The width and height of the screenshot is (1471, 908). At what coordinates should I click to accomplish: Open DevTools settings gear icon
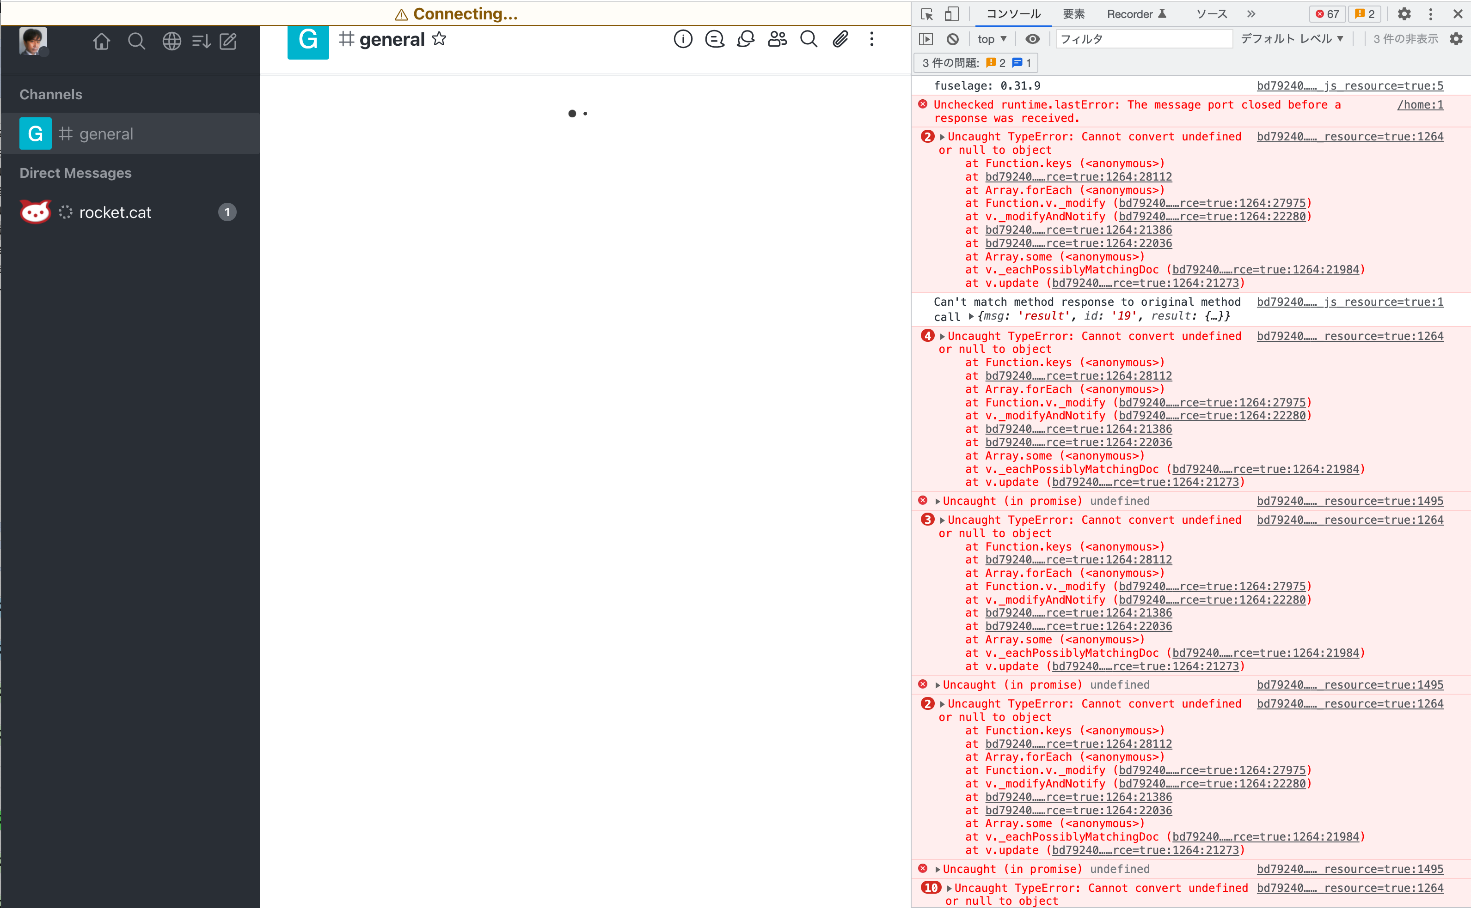pos(1404,14)
